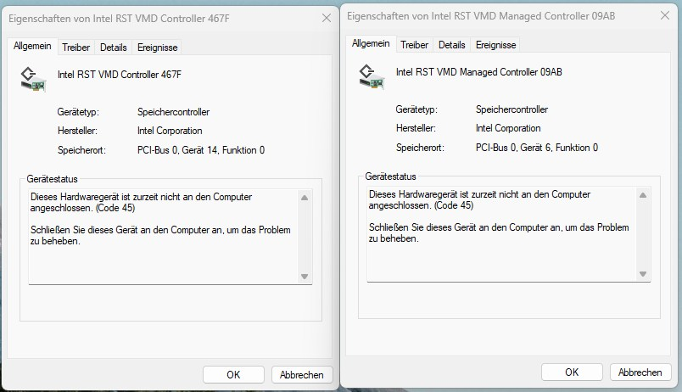Select Allgemein tab in 09AB window

(371, 43)
